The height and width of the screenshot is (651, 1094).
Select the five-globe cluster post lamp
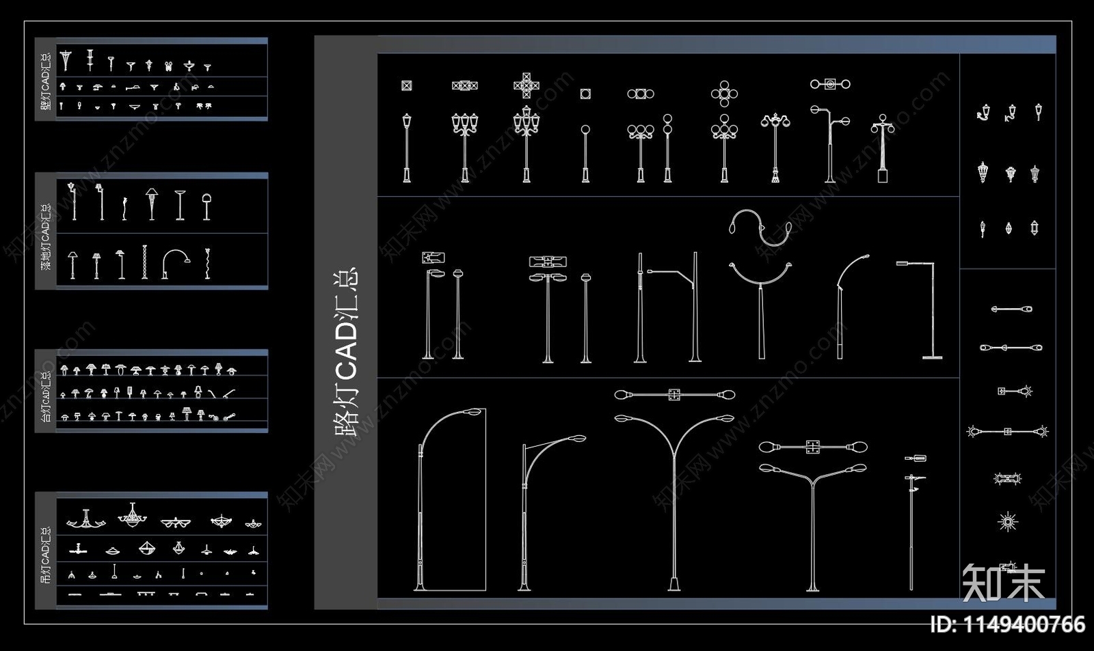coord(724,148)
